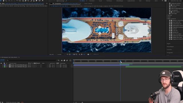Select the Bruit fractal VR effect

176,22
